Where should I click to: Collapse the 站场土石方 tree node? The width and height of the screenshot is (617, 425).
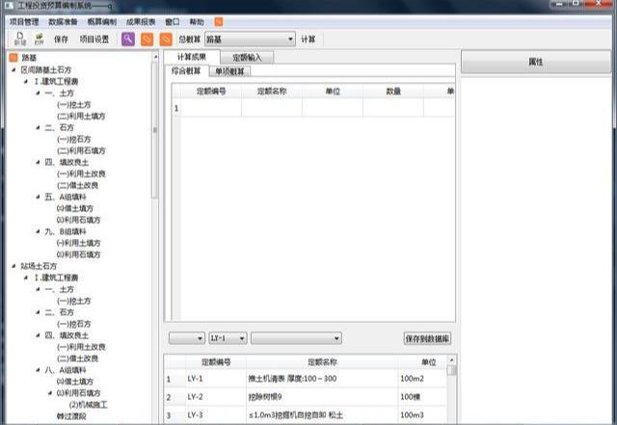coord(13,266)
